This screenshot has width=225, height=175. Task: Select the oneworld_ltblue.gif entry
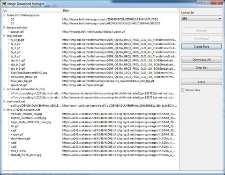(x=24, y=77)
